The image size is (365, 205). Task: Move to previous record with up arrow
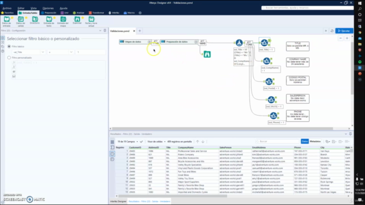(x=197, y=142)
